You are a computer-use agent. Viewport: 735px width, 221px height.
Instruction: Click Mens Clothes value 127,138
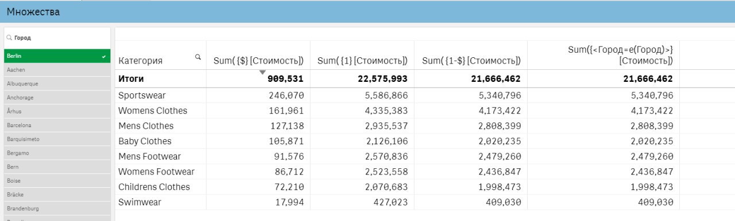[x=287, y=126]
